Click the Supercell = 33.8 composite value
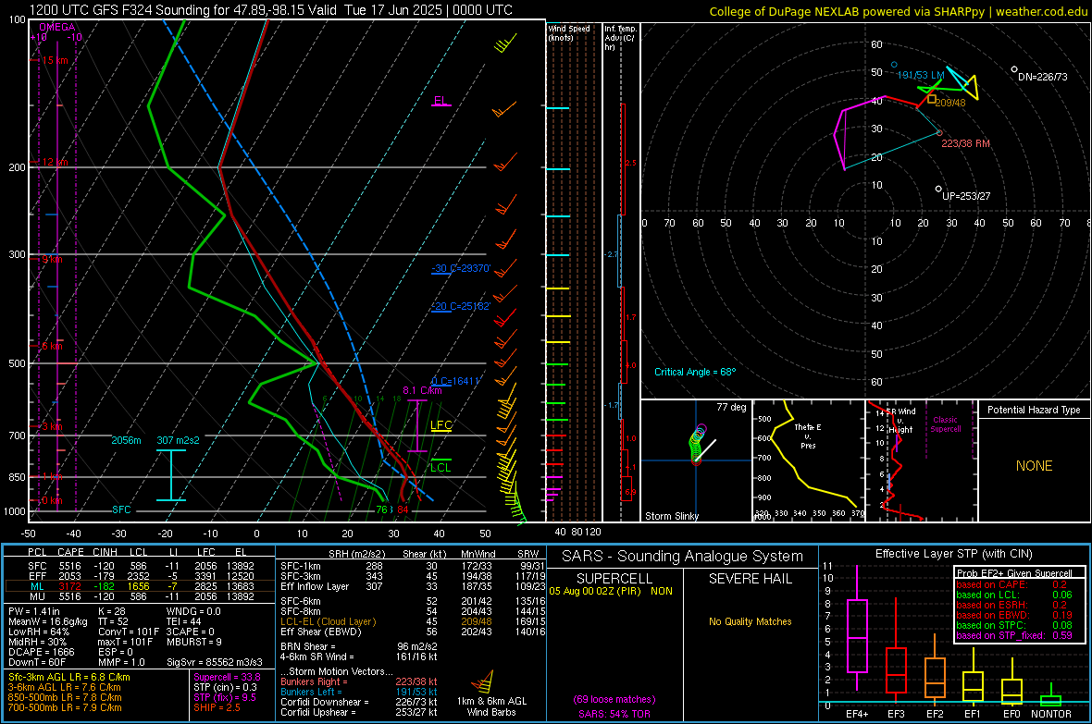 (227, 677)
